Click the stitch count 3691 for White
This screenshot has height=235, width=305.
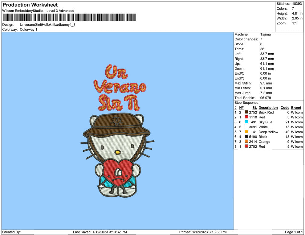(253, 127)
